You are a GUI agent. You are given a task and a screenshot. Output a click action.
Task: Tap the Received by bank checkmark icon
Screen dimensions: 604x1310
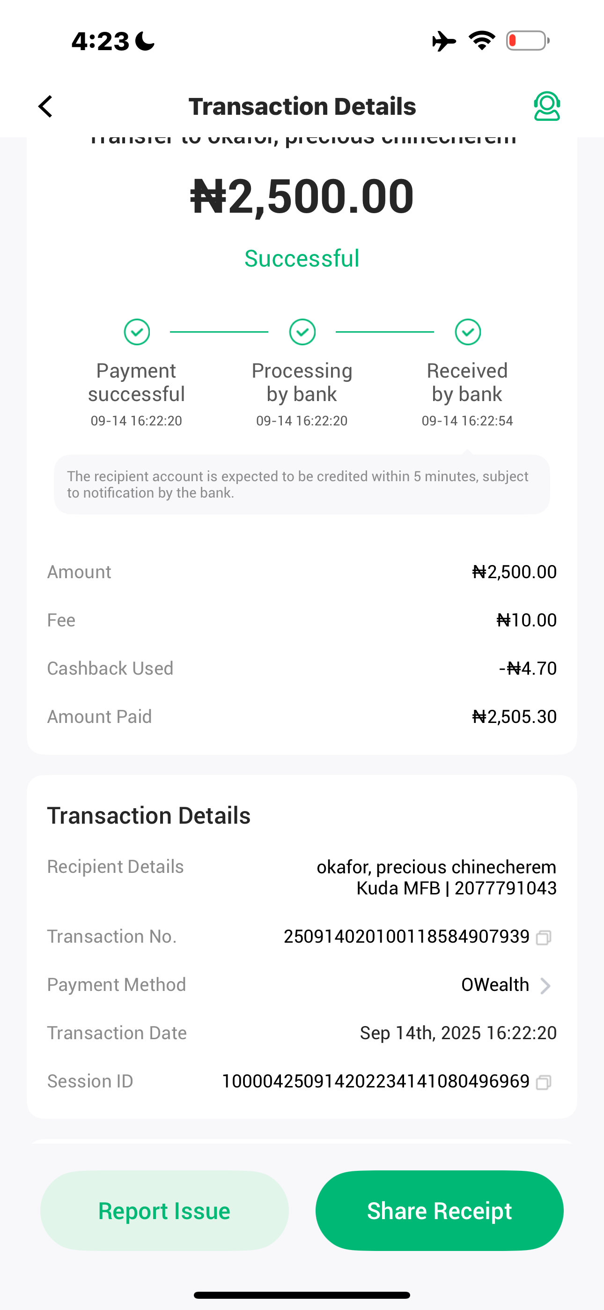[468, 332]
